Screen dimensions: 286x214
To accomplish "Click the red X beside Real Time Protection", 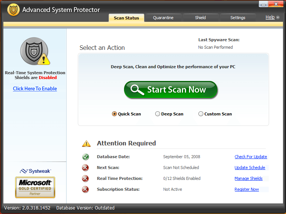I will [85, 178].
